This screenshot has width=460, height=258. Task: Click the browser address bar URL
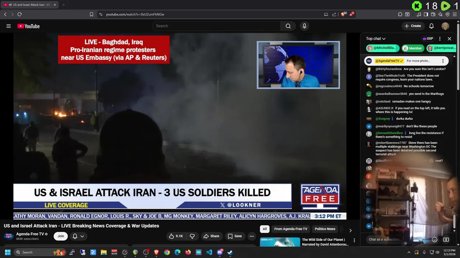point(135,14)
